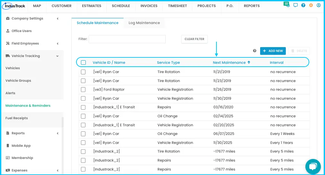This screenshot has width=325, height=175.
Task: Click the help question mark icon in header
Action: click(303, 5)
